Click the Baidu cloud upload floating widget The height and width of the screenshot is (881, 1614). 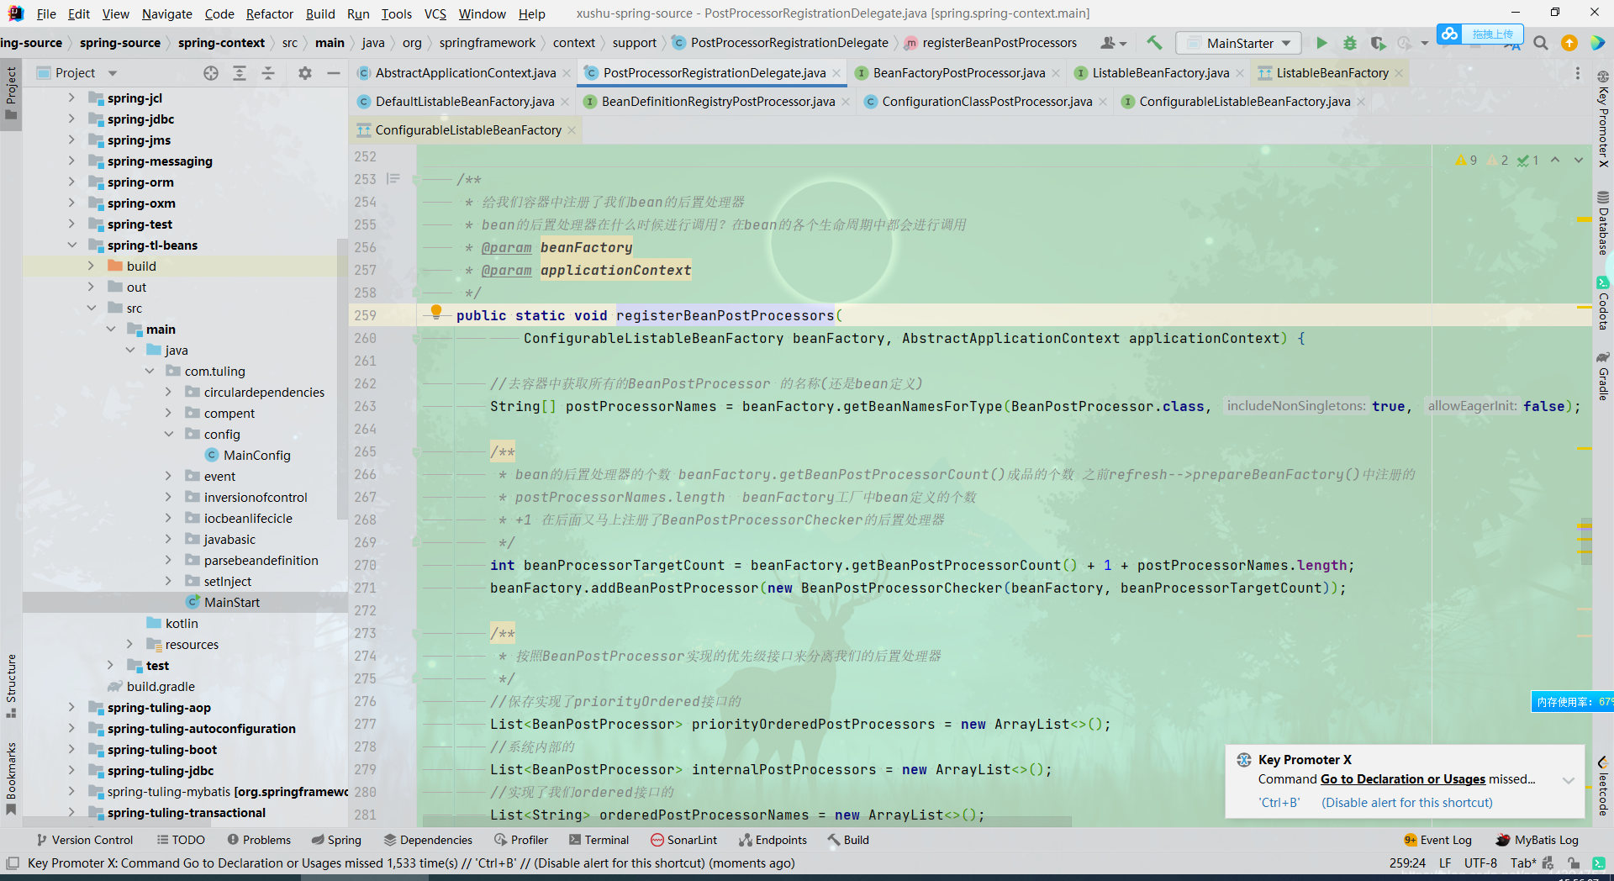[x=1479, y=34]
